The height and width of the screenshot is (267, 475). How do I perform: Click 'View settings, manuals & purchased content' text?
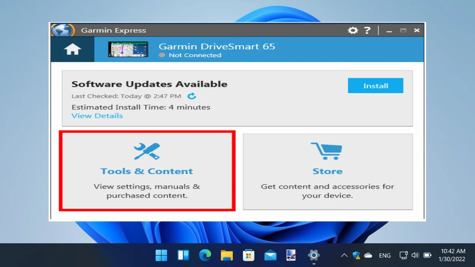[147, 191]
